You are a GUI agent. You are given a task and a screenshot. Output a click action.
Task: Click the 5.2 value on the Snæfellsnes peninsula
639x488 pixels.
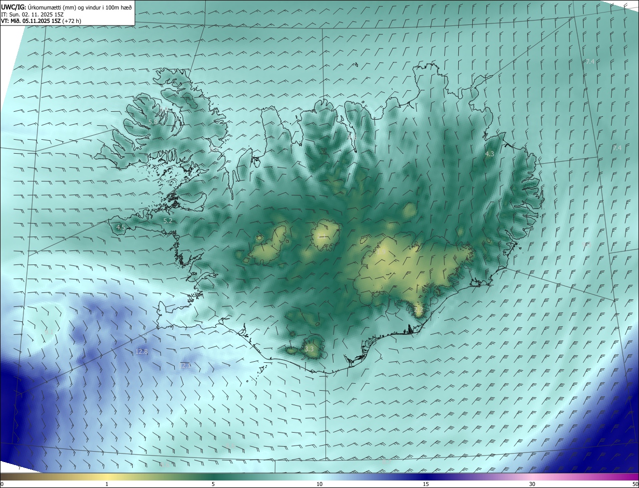pos(168,221)
